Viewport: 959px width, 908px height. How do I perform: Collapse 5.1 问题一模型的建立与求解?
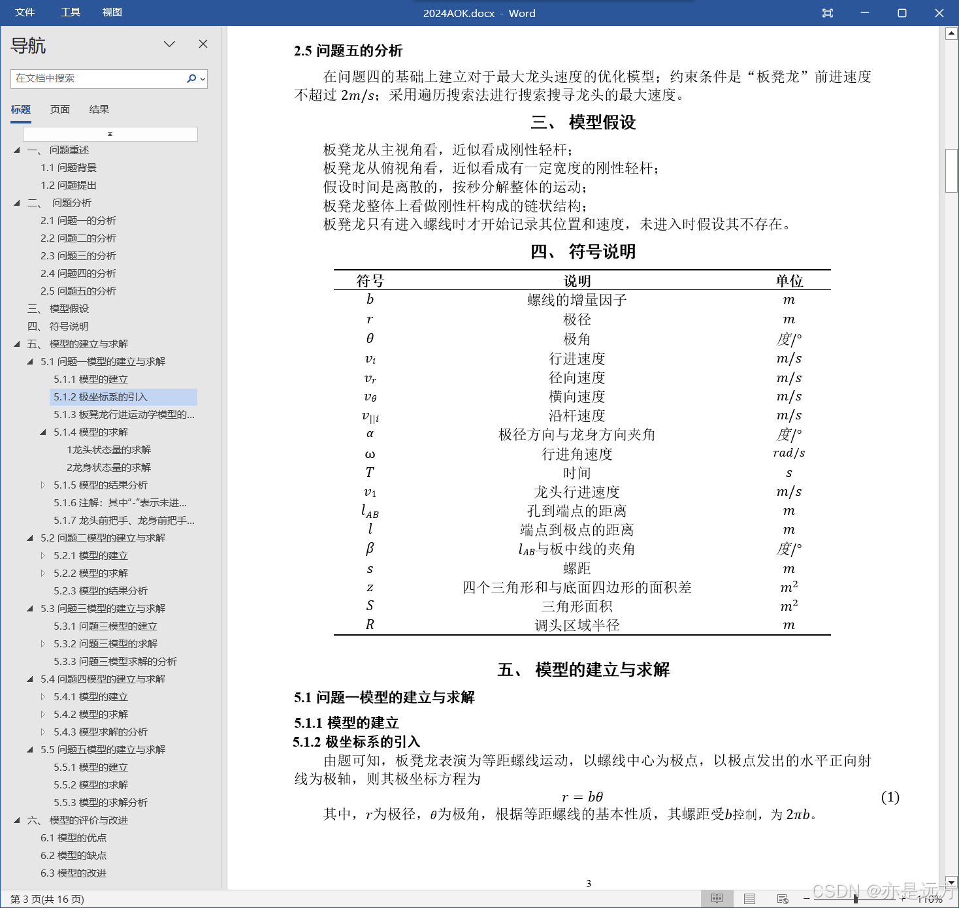30,362
